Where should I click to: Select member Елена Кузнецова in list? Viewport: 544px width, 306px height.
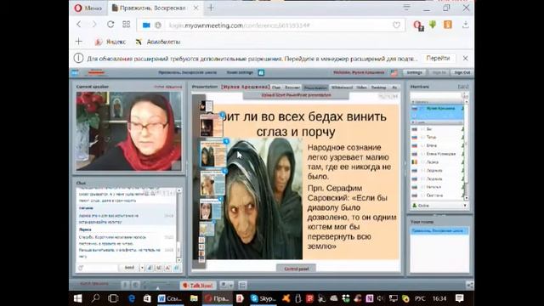(438, 154)
